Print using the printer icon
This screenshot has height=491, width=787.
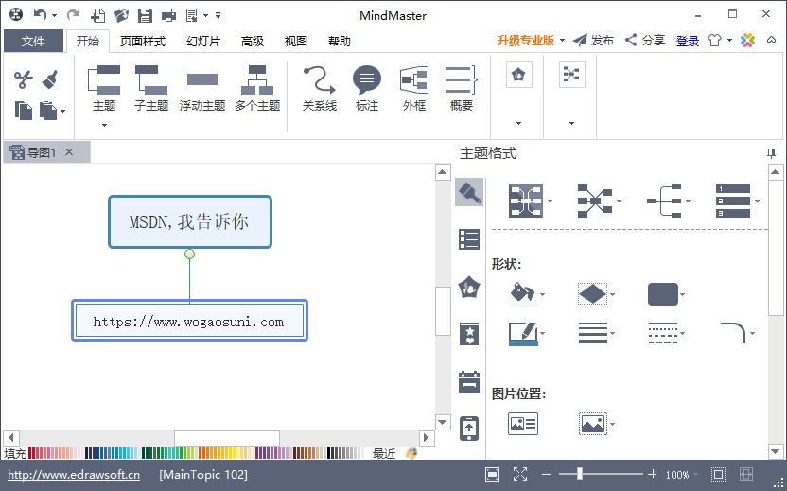[168, 15]
